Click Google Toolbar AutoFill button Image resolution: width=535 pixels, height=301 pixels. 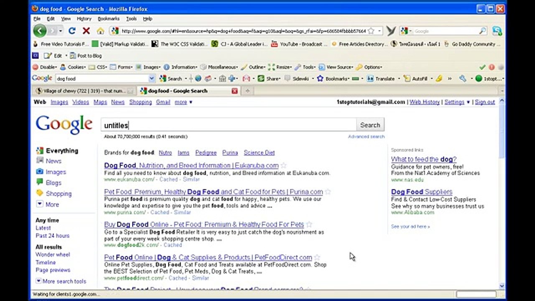[415, 79]
